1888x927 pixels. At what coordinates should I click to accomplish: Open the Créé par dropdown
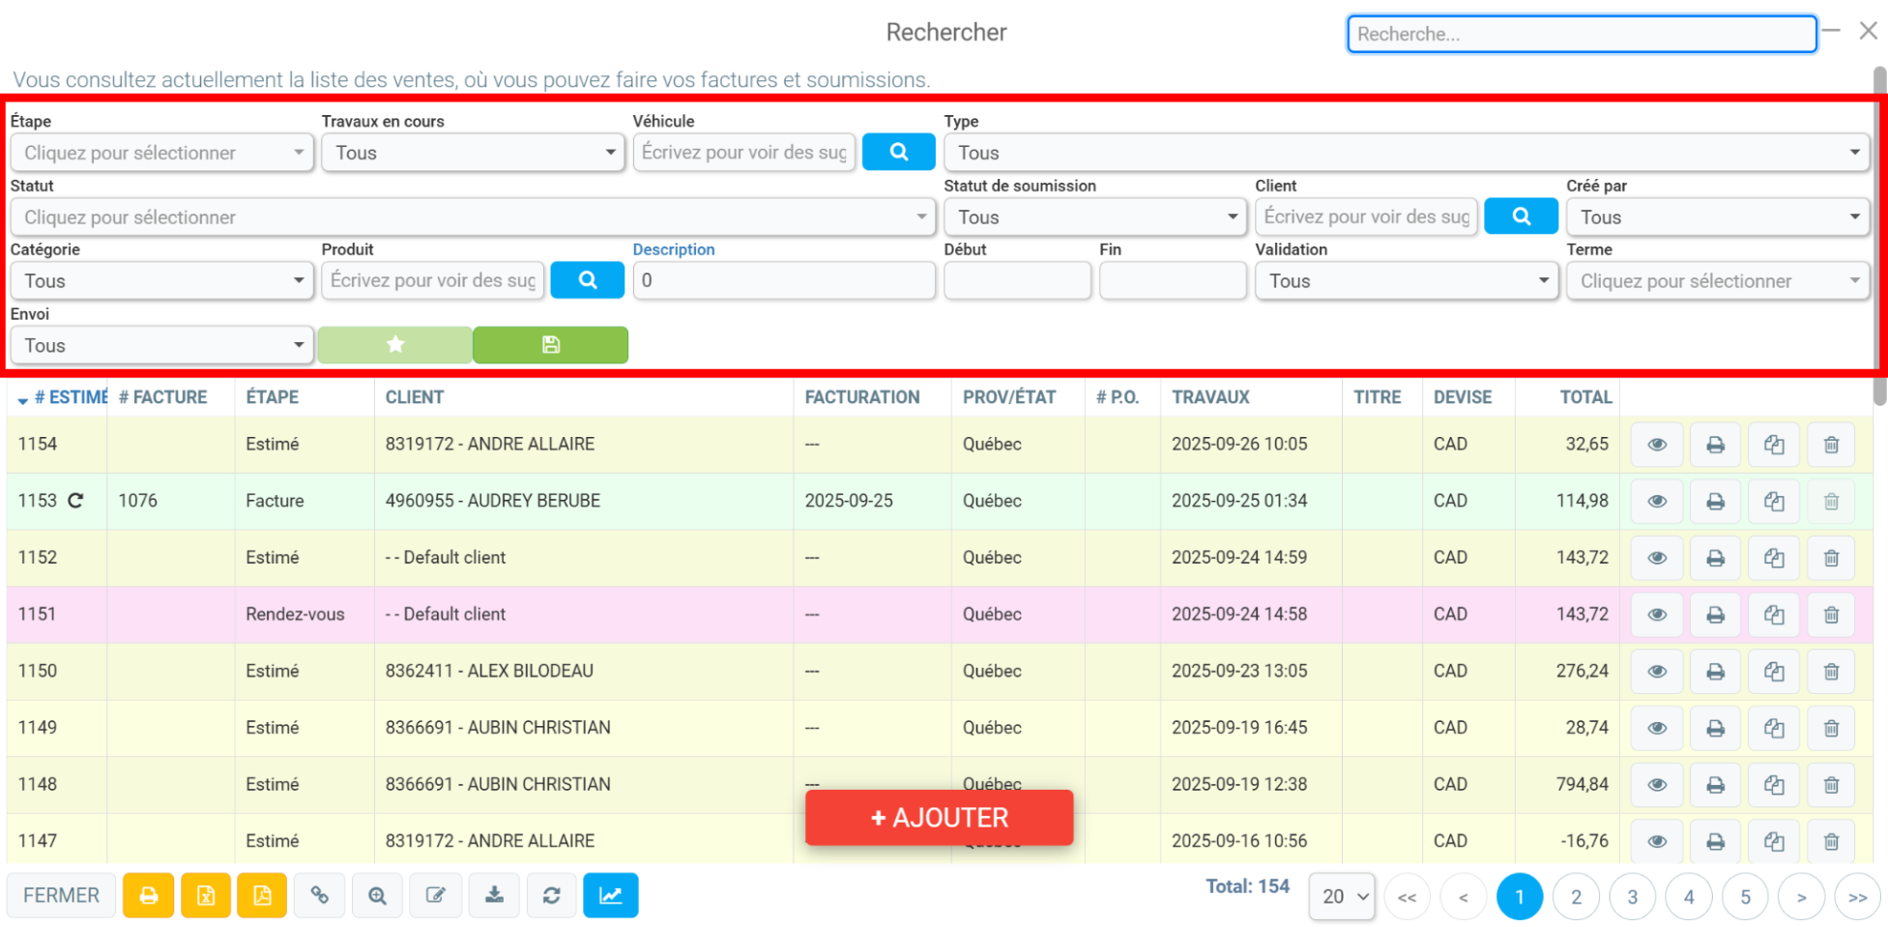click(1718, 217)
